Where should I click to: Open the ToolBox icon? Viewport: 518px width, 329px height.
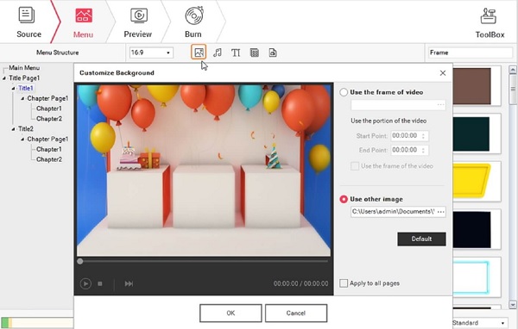point(490,22)
